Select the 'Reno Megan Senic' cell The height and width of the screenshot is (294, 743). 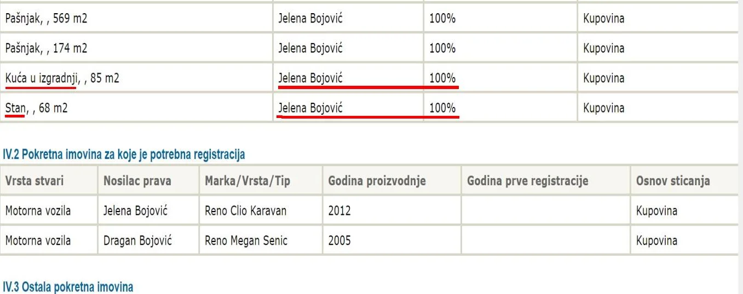[x=261, y=240]
